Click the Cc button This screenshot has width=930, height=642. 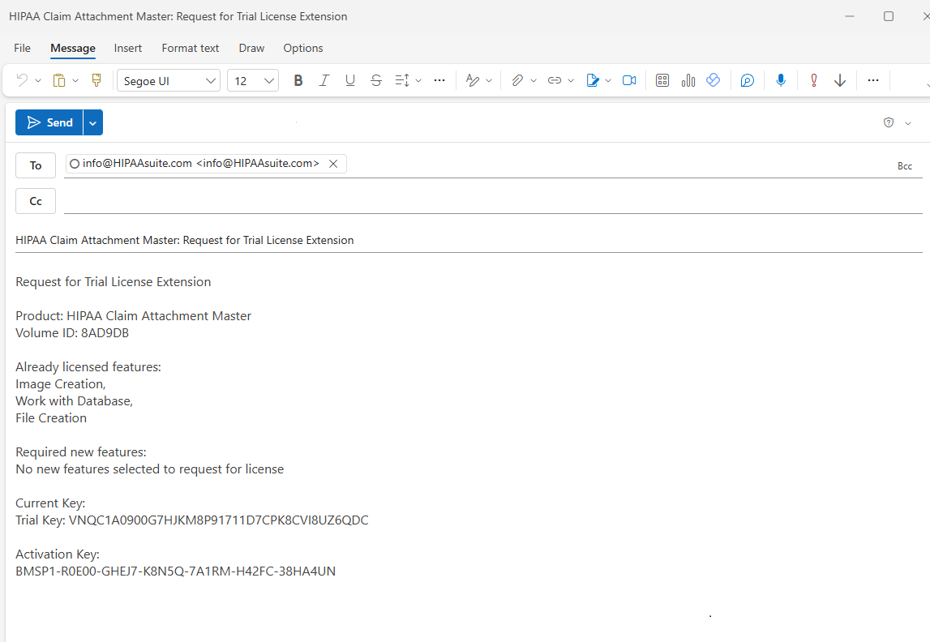(36, 201)
